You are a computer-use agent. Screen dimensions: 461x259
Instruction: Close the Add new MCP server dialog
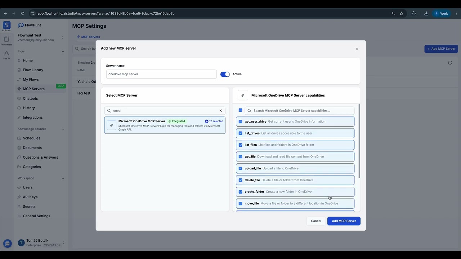[357, 49]
